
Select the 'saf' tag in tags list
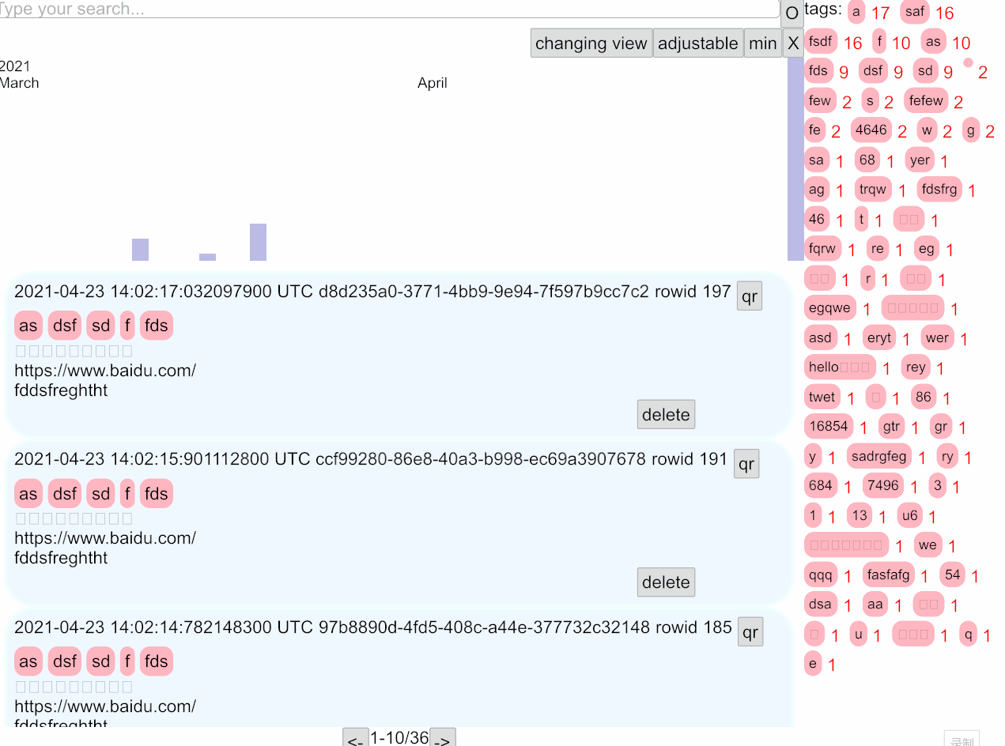pyautogui.click(x=914, y=12)
